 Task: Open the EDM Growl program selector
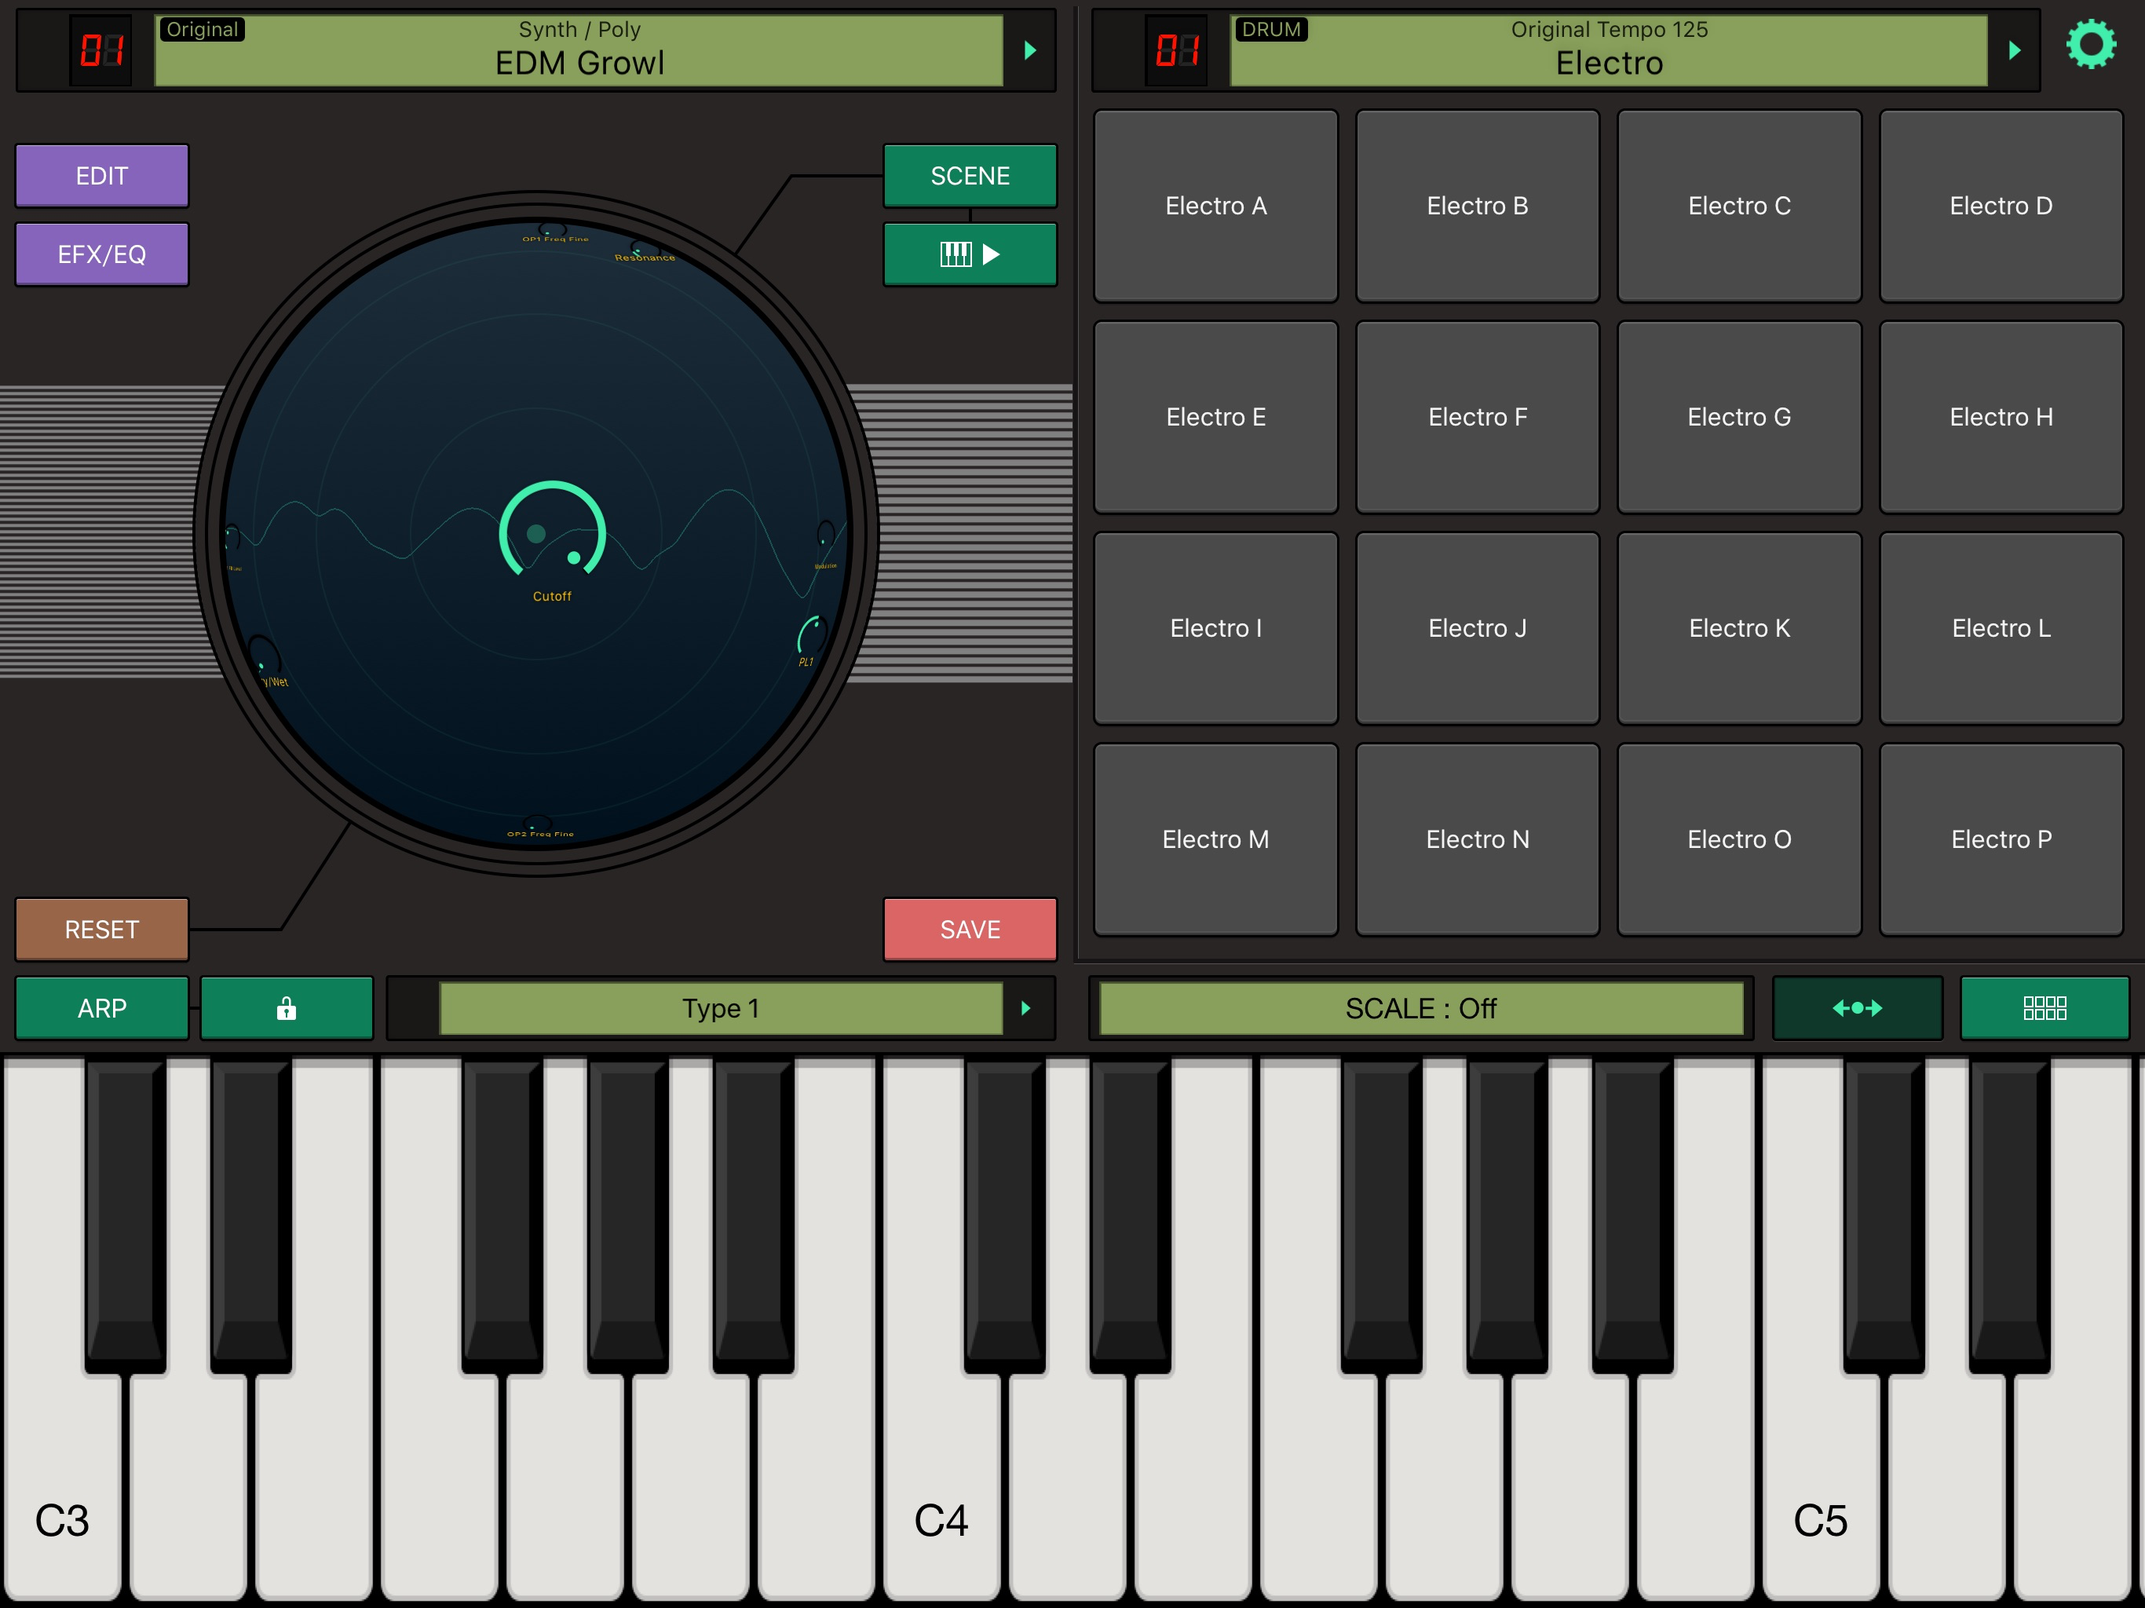pos(579,50)
